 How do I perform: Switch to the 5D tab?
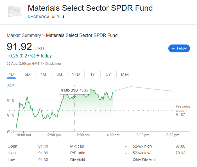[x=27, y=74]
